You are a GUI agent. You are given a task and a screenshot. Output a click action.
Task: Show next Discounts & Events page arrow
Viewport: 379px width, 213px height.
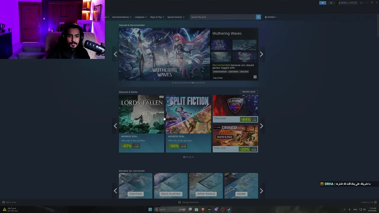coord(261,126)
